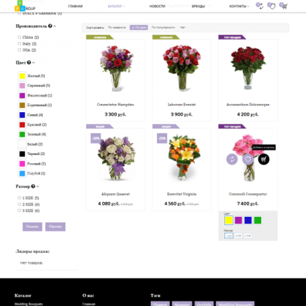Open the Laborum Eveniet bouquet image

point(182,68)
